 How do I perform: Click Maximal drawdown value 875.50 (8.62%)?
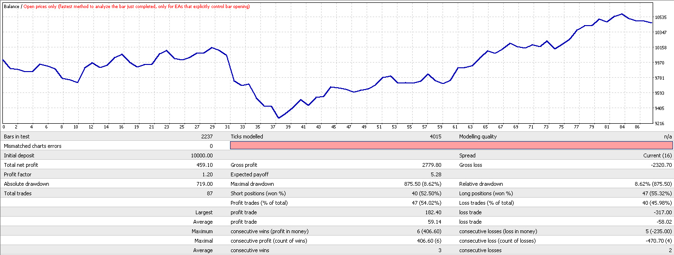[423, 184]
